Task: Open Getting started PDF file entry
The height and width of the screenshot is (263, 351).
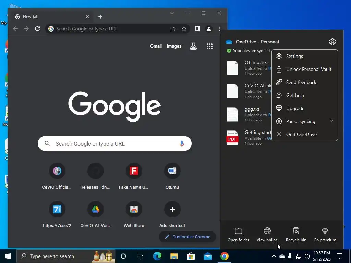Action: click(249, 138)
